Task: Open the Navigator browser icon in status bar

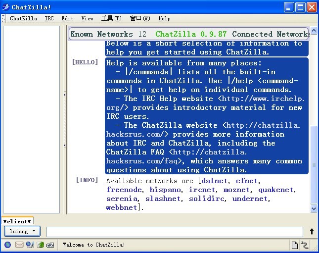Action: tap(7, 245)
